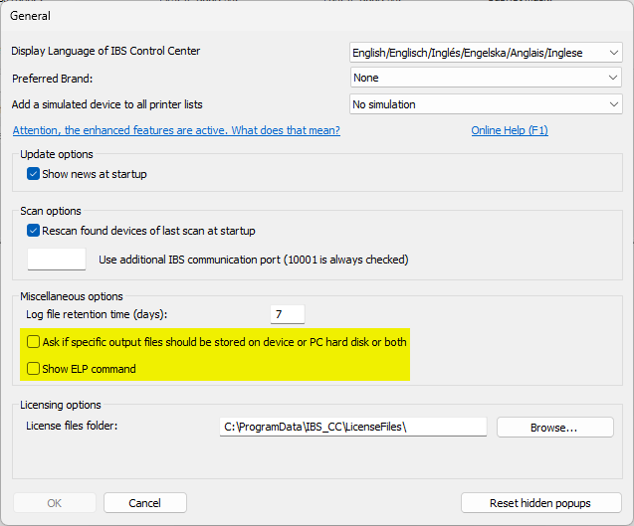Image resolution: width=634 pixels, height=526 pixels.
Task: Click the License files folder label
Action: (72, 426)
